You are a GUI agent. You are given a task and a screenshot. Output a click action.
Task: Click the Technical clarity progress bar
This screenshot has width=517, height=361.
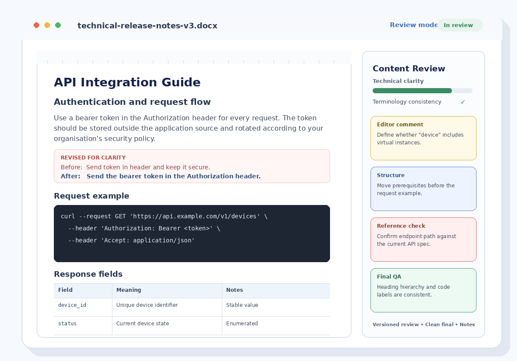coord(423,91)
